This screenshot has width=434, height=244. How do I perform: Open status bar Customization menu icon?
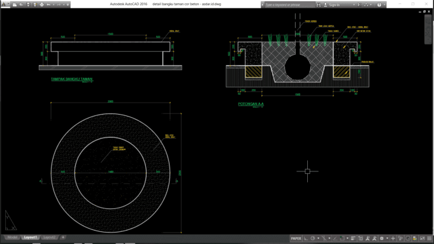pyautogui.click(x=430, y=238)
